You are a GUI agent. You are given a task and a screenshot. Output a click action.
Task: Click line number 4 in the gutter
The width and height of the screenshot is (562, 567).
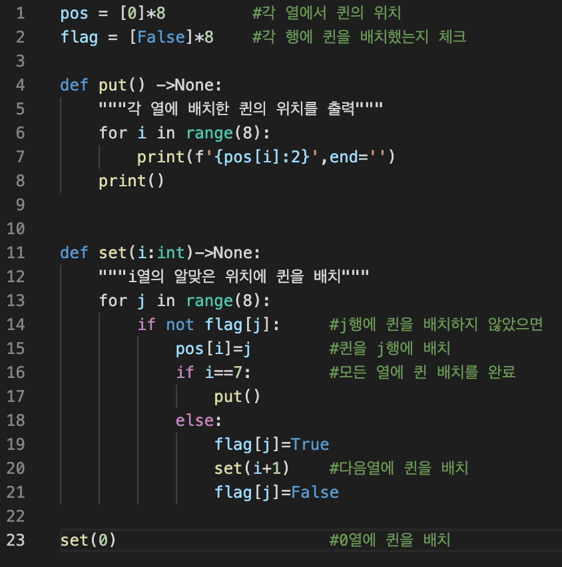pyautogui.click(x=21, y=85)
